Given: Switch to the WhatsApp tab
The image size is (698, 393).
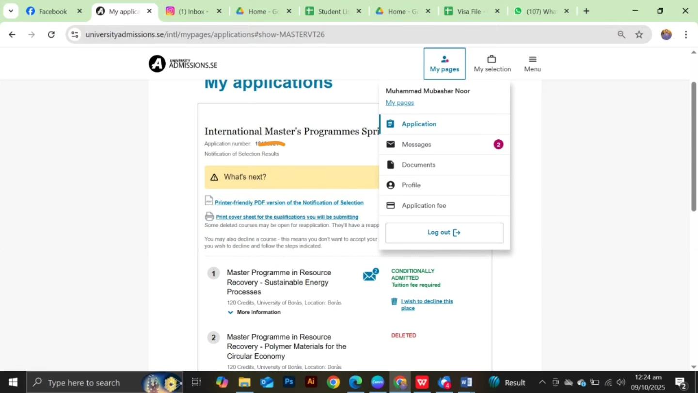Looking at the screenshot, I should click(541, 11).
